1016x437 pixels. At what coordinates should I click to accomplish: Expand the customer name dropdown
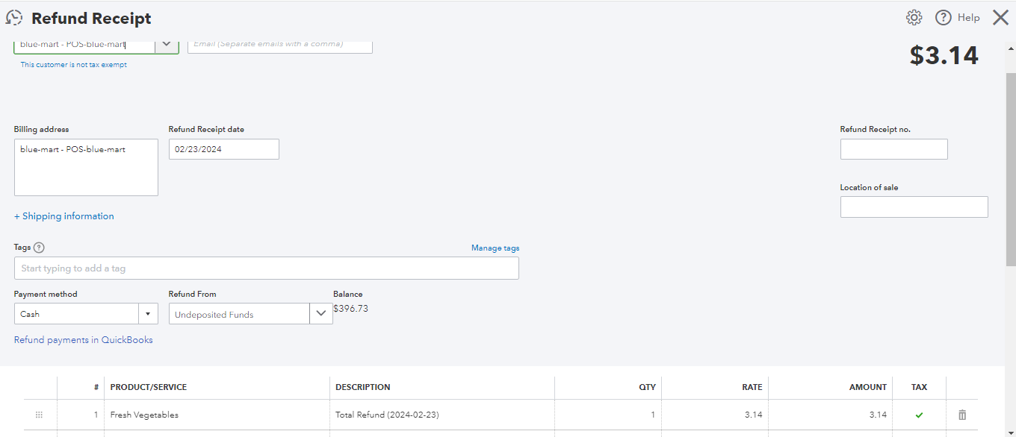click(x=167, y=45)
